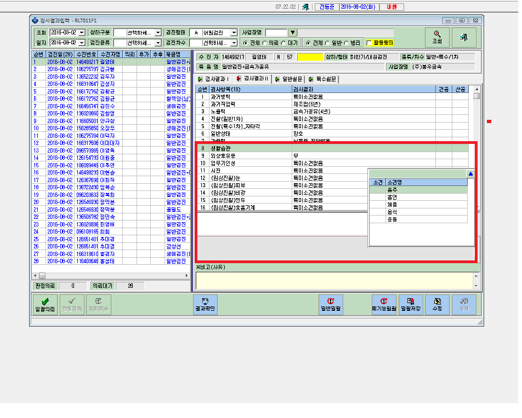Open the 검진차수 dropdown
The width and height of the screenshot is (522, 418).
(234, 43)
